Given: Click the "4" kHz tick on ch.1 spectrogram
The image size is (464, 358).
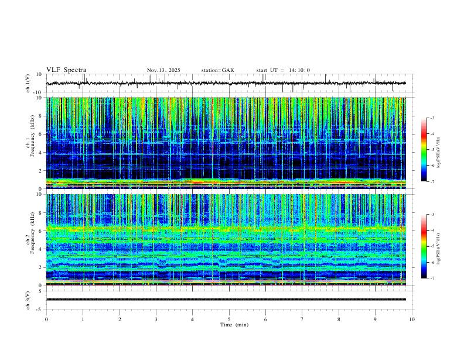Looking at the screenshot, I should 41,153.
